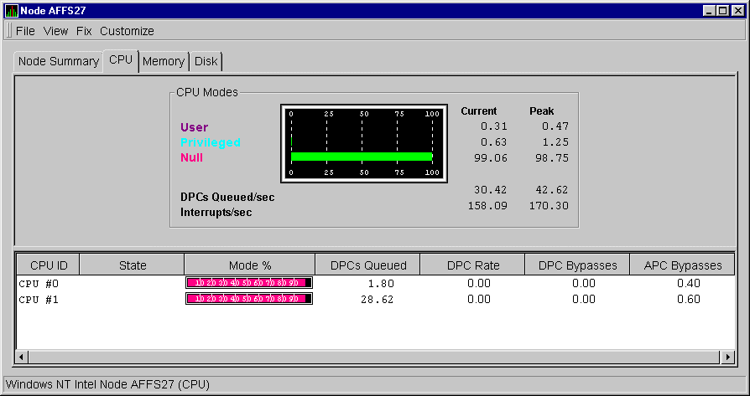
Task: Select the CPU tab
Action: click(x=121, y=60)
